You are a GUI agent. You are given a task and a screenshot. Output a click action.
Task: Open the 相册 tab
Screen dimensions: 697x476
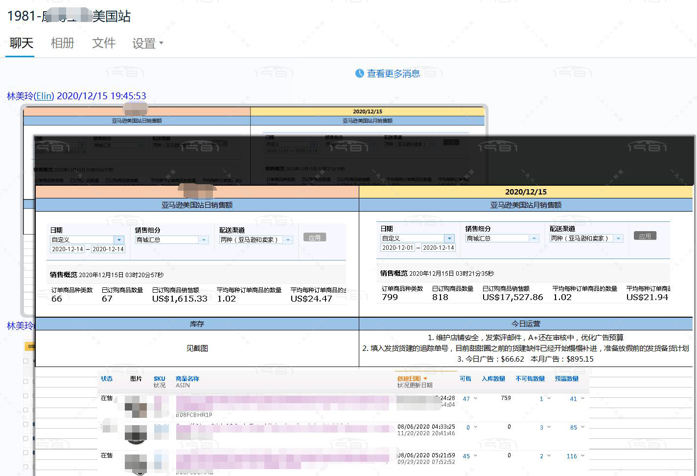[62, 43]
